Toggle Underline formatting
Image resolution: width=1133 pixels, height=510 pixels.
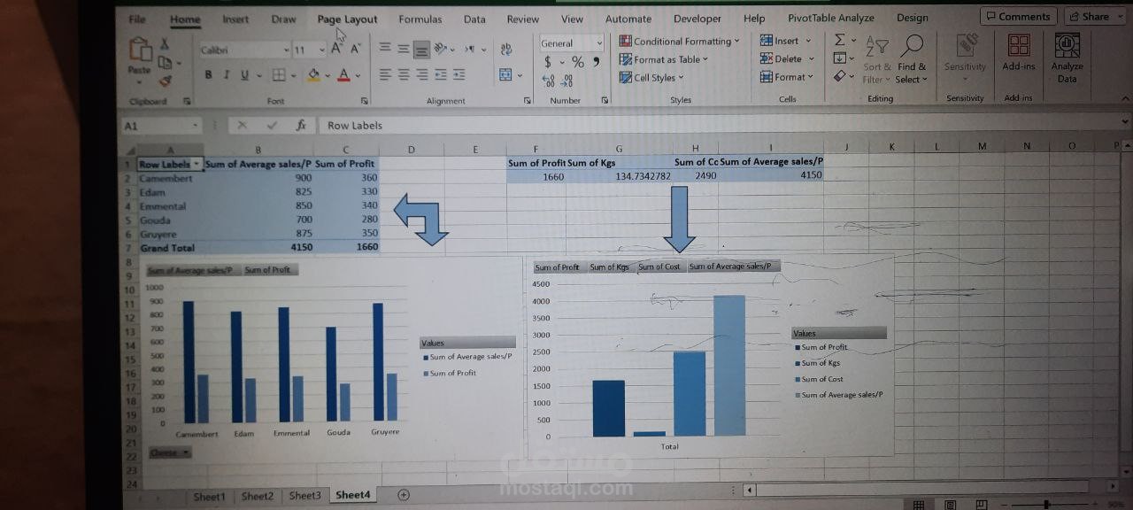[245, 75]
